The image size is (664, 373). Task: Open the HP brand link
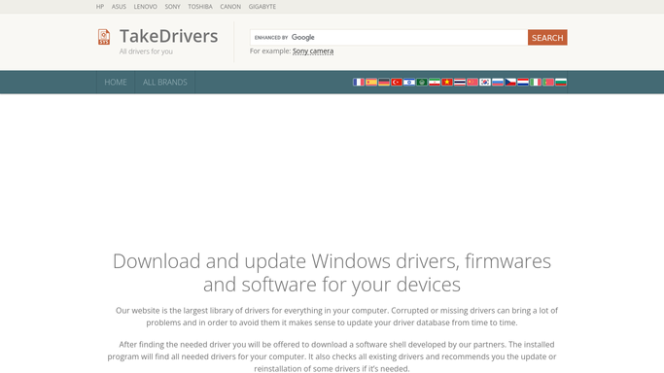[x=100, y=7]
